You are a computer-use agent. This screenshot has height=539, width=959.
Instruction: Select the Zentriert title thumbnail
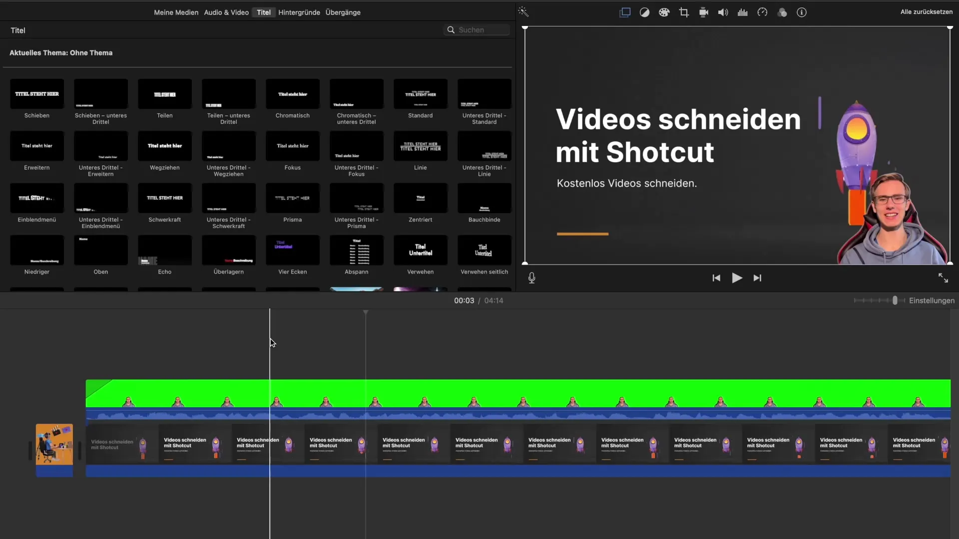pos(421,198)
